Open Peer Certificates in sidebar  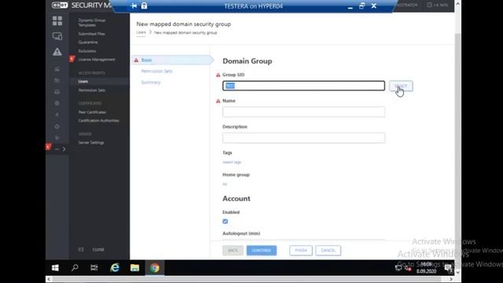click(92, 112)
